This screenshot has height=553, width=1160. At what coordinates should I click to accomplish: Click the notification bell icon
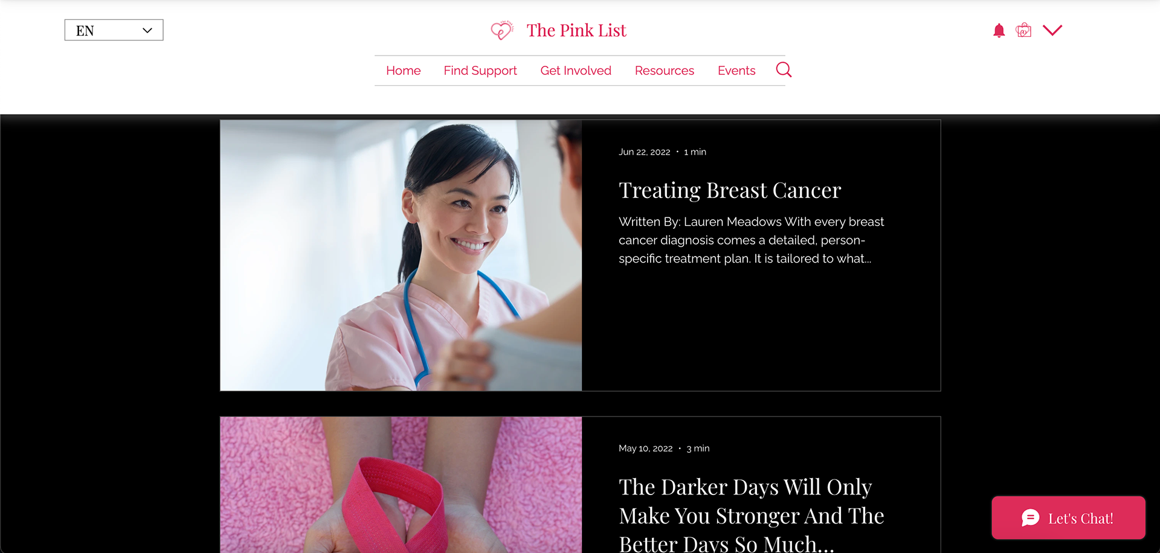(999, 31)
